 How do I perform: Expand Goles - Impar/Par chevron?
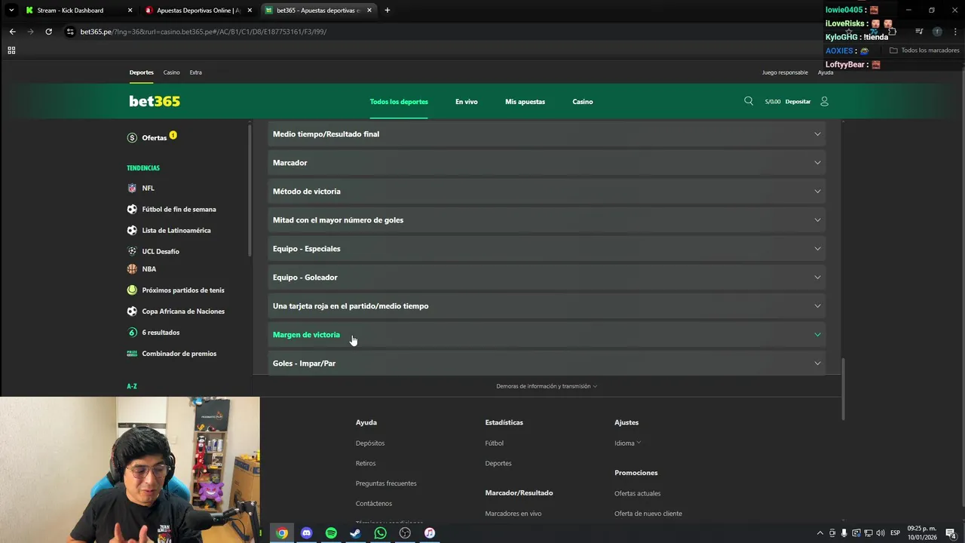point(817,364)
